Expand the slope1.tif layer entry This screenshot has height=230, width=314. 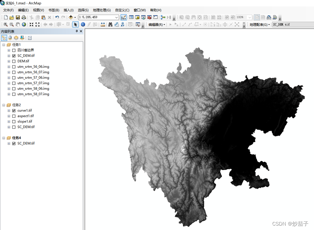pyautogui.click(x=9, y=121)
